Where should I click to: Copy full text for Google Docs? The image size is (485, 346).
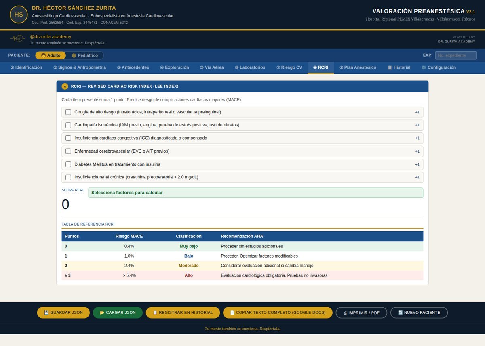pyautogui.click(x=278, y=312)
